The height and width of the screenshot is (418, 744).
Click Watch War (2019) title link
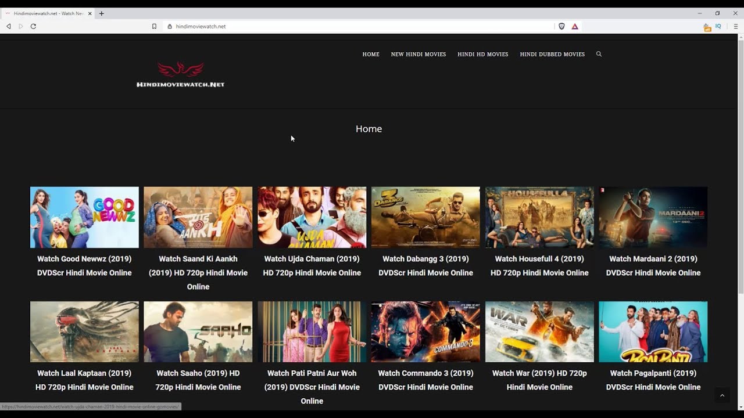pyautogui.click(x=539, y=380)
